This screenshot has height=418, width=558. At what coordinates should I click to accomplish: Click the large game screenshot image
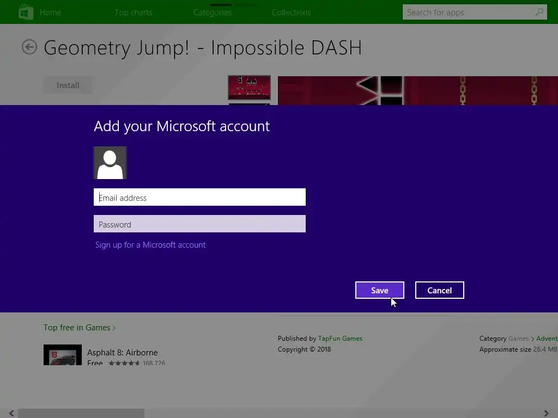coord(418,90)
